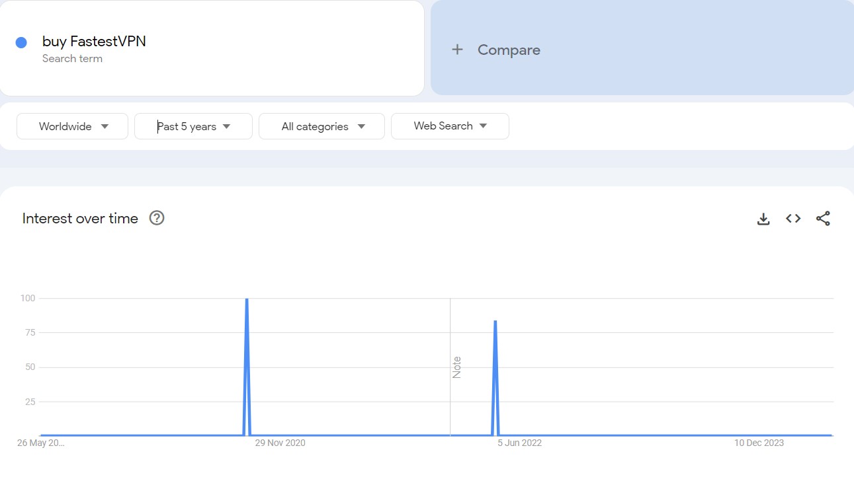Image resolution: width=854 pixels, height=483 pixels.
Task: Click the Search term subtitle text
Action: click(x=72, y=58)
